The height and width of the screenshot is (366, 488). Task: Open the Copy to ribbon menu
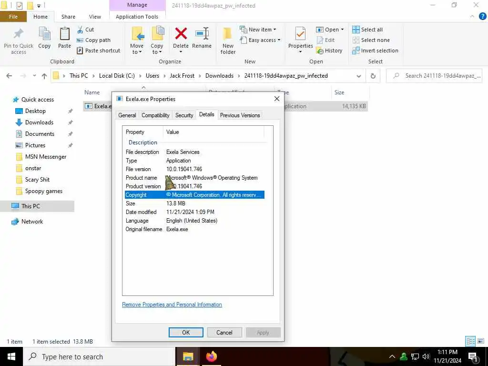coord(157,41)
